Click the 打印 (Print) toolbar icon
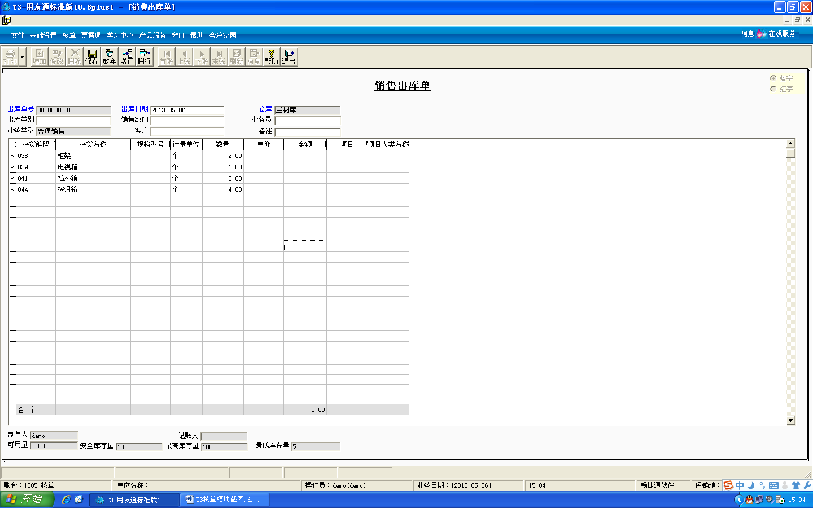 10,56
